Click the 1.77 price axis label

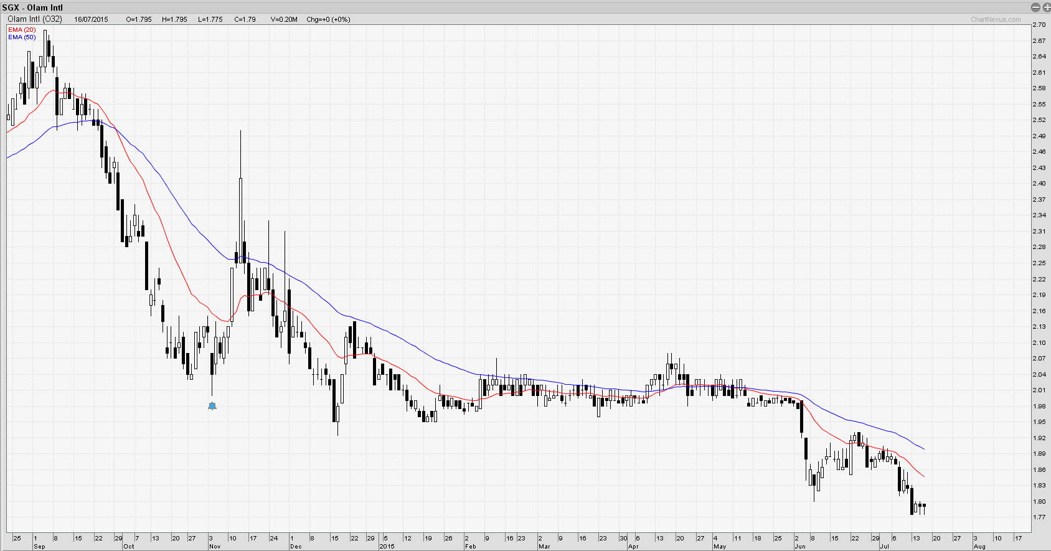click(x=1039, y=517)
